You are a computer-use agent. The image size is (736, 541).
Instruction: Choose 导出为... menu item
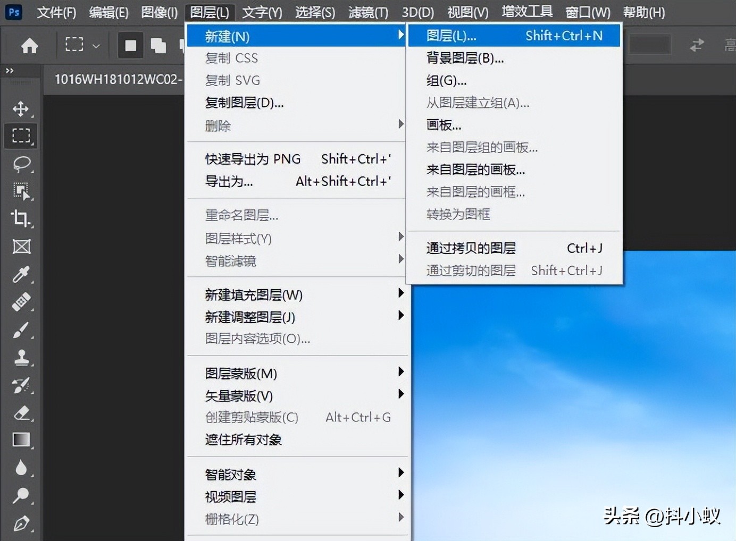[x=296, y=181]
